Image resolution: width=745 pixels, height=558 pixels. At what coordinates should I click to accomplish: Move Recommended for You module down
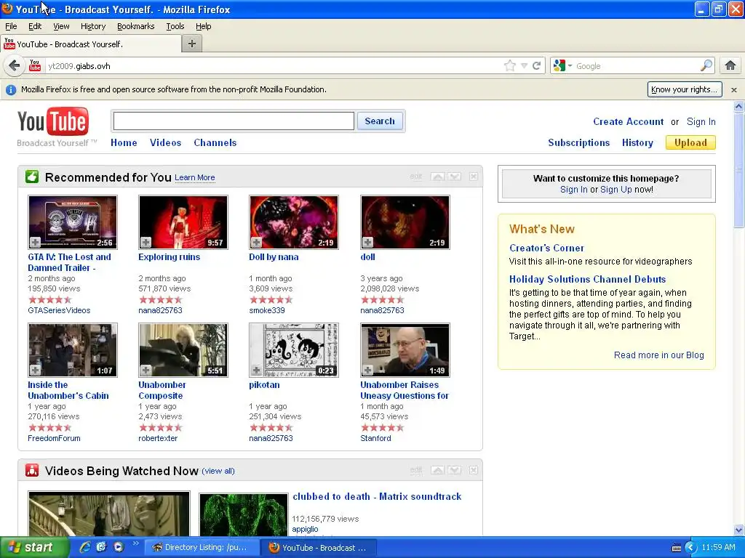(x=455, y=177)
